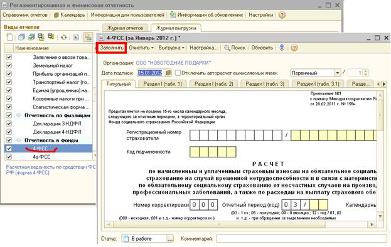Toggle checkbox for Косвенные налоги
The width and height of the screenshot is (391, 247).
[x=9, y=98]
